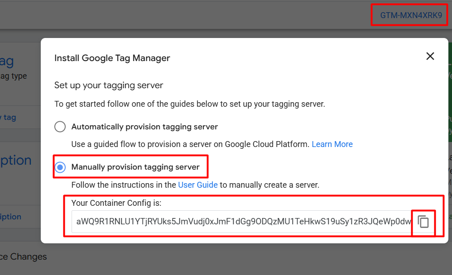This screenshot has width=452, height=275.
Task: Click the Install Google Tag Manager title
Action: (112, 58)
